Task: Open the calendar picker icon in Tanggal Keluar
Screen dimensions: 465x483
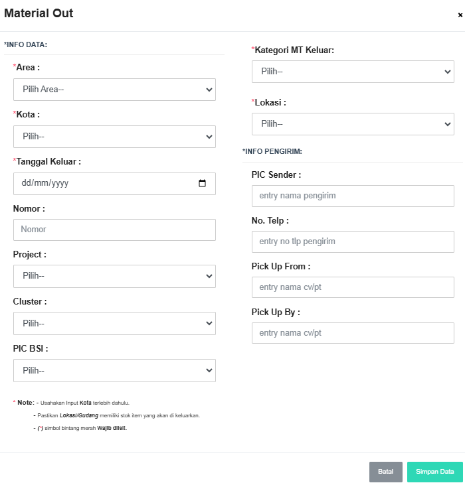Action: point(203,184)
